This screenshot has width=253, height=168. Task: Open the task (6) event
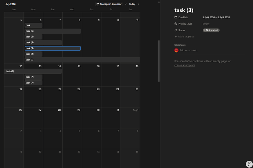point(53,31)
